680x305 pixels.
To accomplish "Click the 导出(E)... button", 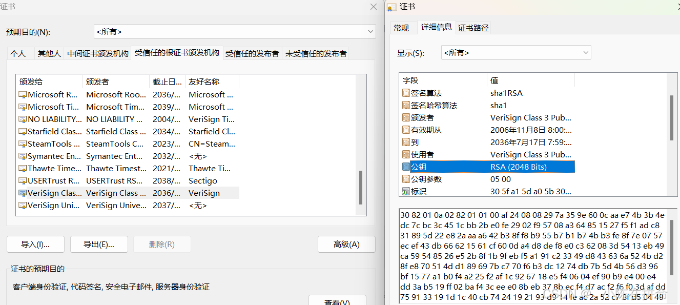I will [x=99, y=245].
